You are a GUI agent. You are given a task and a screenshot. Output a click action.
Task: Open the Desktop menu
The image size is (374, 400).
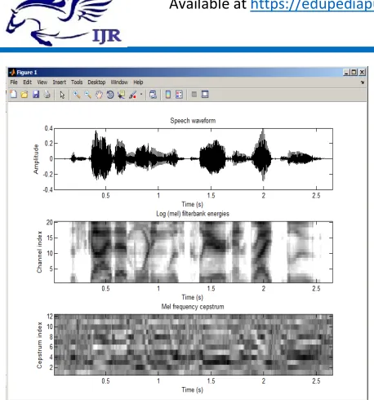(x=96, y=82)
